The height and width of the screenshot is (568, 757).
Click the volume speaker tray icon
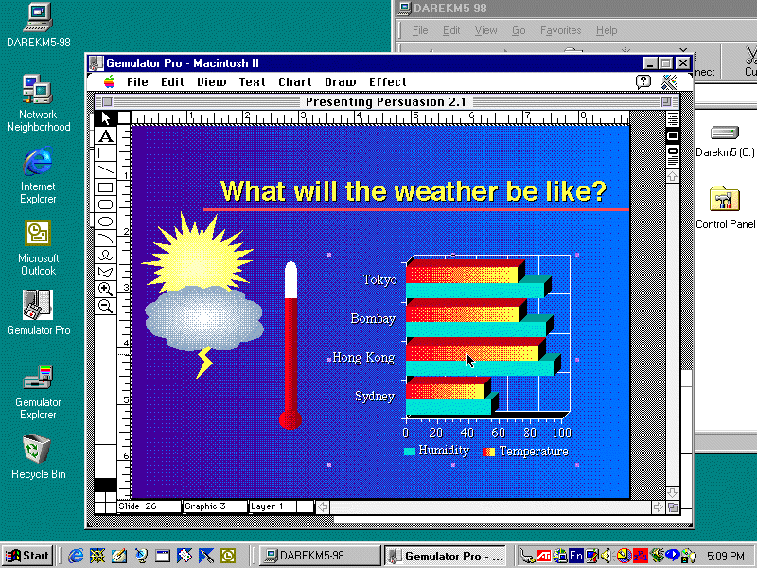pos(607,556)
